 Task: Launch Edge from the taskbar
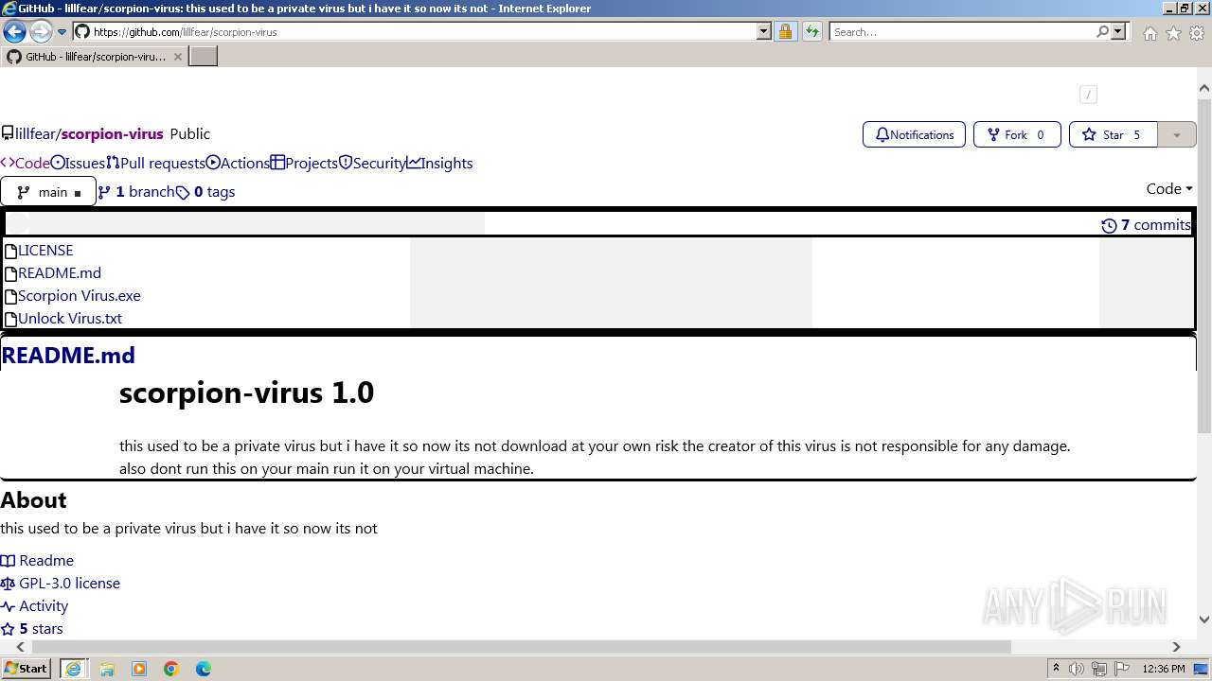[x=204, y=669]
